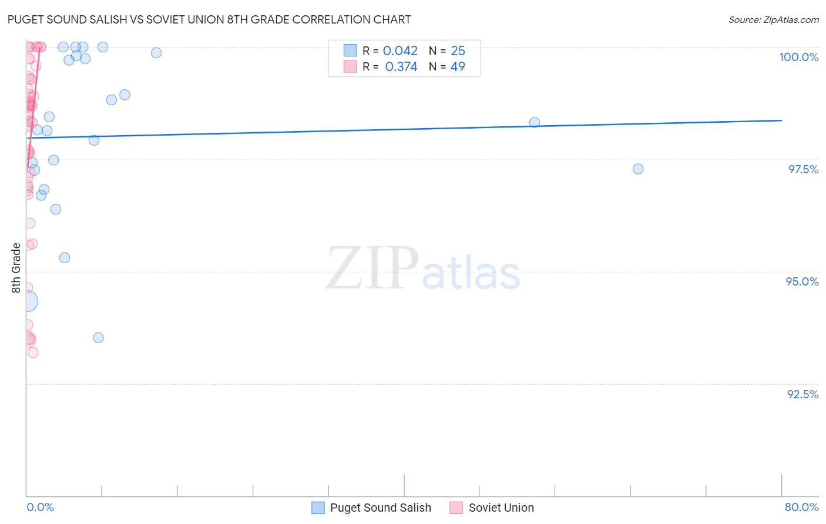
Task: Select the Puget Sound Salish legend label
Action: (381, 508)
